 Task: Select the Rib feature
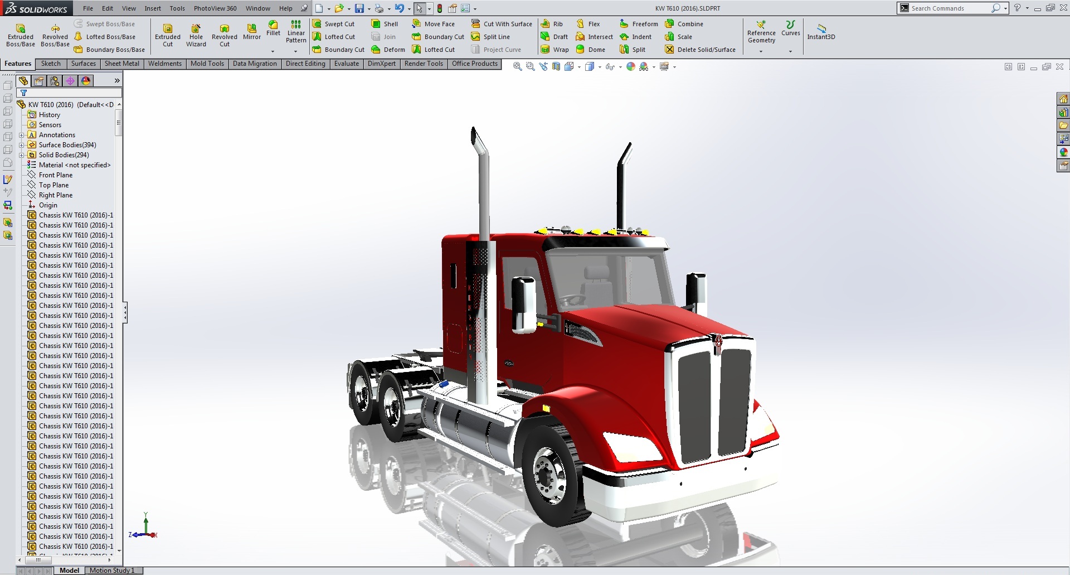(552, 24)
